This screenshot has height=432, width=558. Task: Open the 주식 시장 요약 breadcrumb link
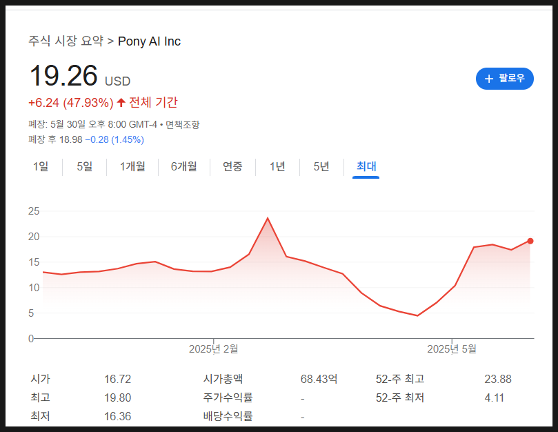pos(66,41)
